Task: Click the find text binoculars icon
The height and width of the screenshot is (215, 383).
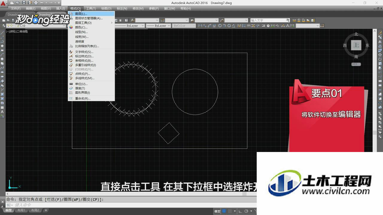Action: (x=288, y=20)
